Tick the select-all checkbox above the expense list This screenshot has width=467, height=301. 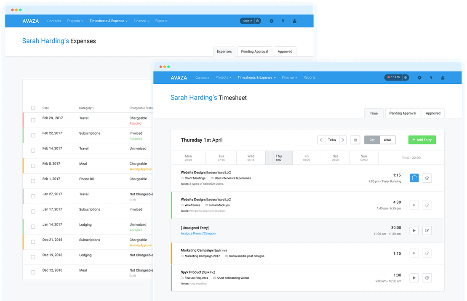pyautogui.click(x=33, y=108)
